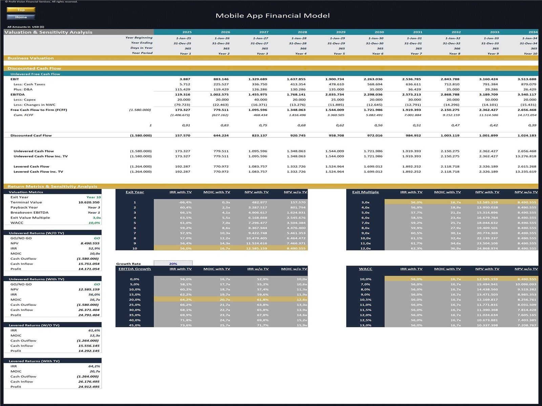Click the Home navigation button
Image resolution: width=542 pixels, height=406 pixels.
pos(21,17)
